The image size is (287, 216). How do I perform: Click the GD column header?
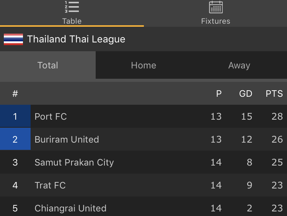click(x=246, y=94)
